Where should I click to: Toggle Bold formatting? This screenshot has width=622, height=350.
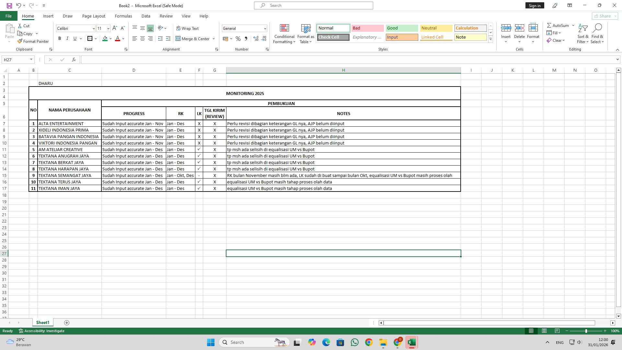click(60, 38)
